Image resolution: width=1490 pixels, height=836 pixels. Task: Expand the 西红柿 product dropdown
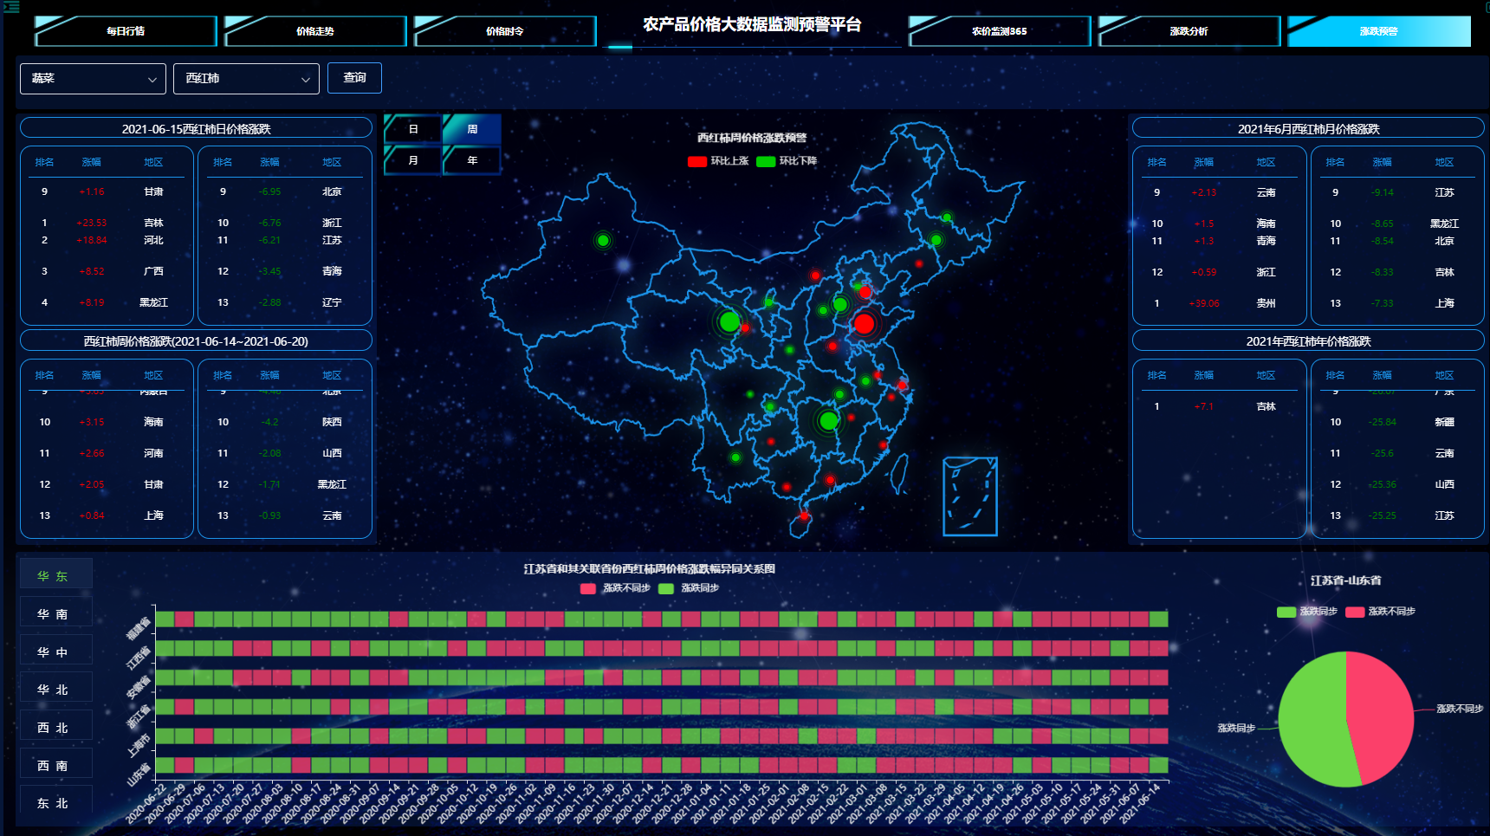pos(246,79)
